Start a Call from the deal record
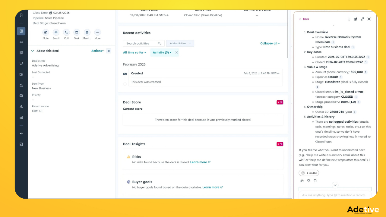This screenshot has width=386, height=217. coord(66,32)
